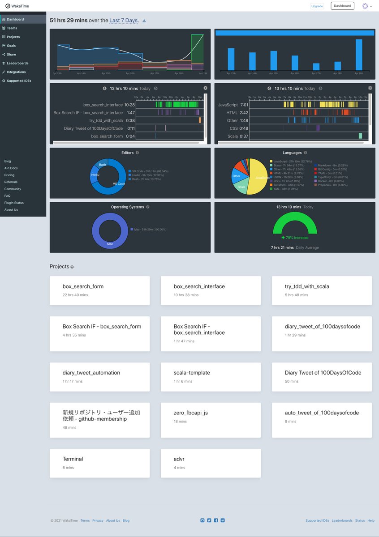379x537 pixels.
Task: Open the Facebook footer icon
Action: [x=216, y=520]
